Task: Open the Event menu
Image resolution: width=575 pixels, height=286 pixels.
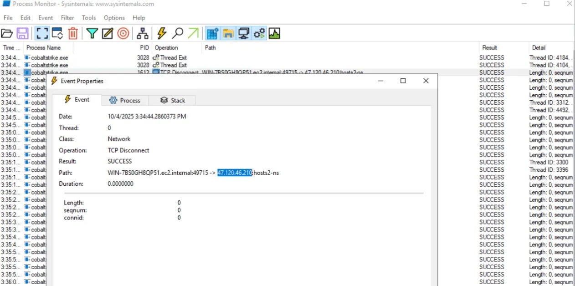Action: pos(46,18)
